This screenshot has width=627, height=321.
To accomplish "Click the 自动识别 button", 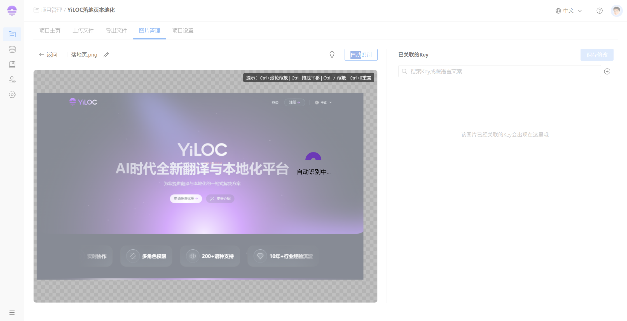I will point(361,55).
